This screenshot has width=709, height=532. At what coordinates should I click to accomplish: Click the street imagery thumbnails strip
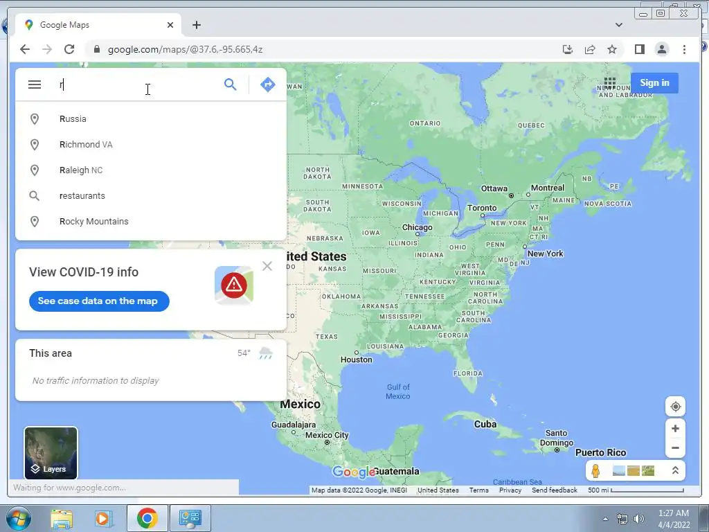(634, 471)
